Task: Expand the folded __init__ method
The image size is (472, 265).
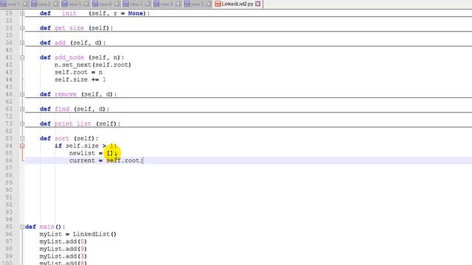Action: 22,13
